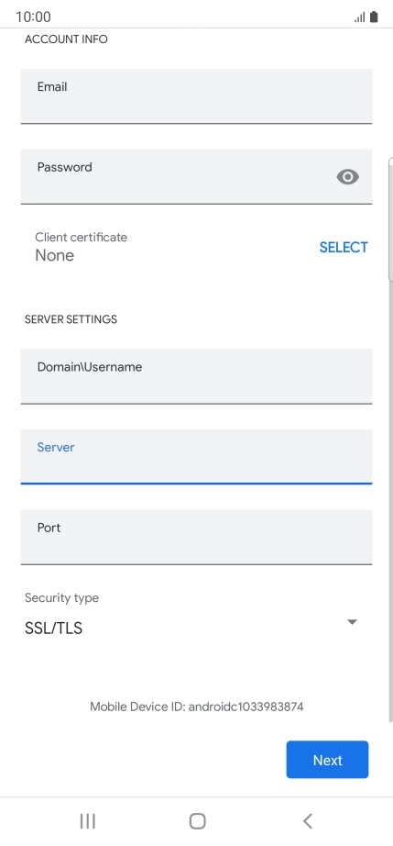Tap the Android back navigation icon
The image size is (393, 846).
coord(308,820)
